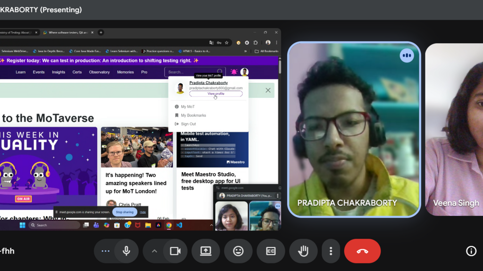Toggle closed captions
Image resolution: width=483 pixels, height=271 pixels.
[271, 251]
